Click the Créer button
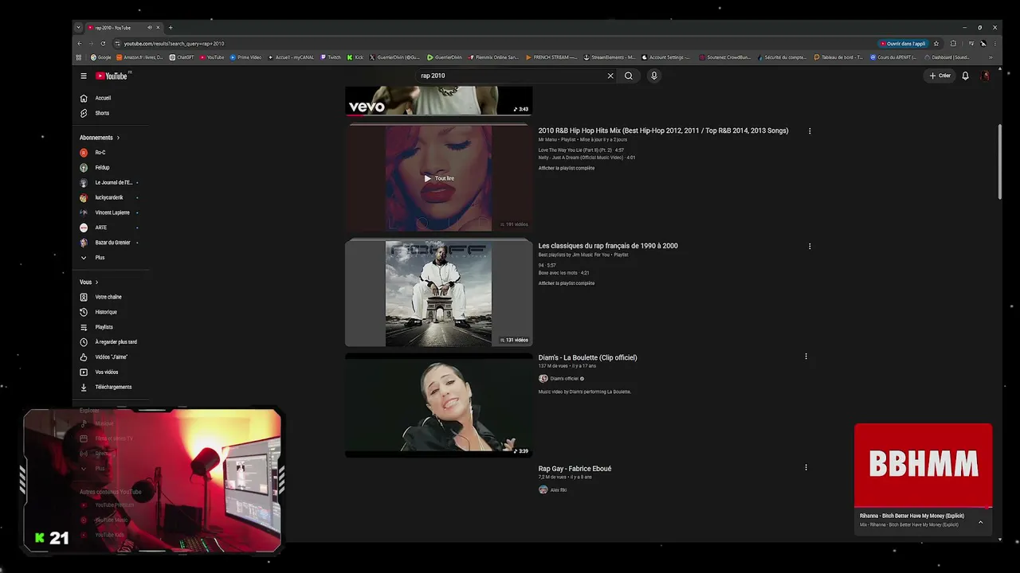The height and width of the screenshot is (573, 1020). tap(940, 76)
